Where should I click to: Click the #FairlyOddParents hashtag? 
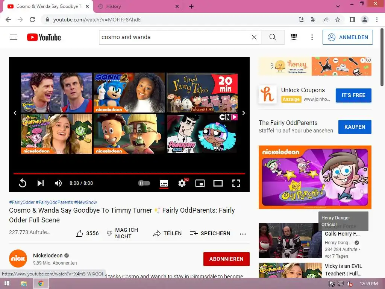[x=55, y=202]
